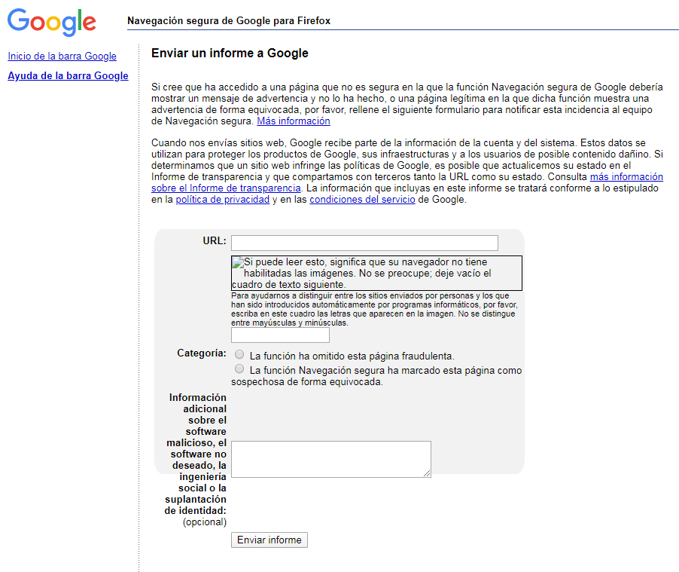Viewport: 679px width, 572px height.
Task: Open Ayuda de la barra Google link
Action: click(68, 75)
